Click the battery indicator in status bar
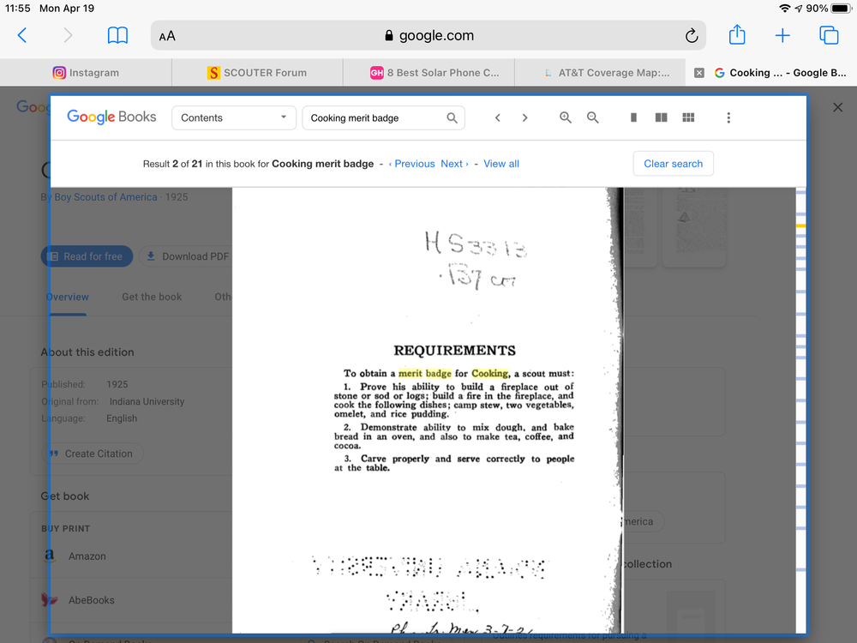The width and height of the screenshot is (857, 643). pyautogui.click(x=842, y=9)
